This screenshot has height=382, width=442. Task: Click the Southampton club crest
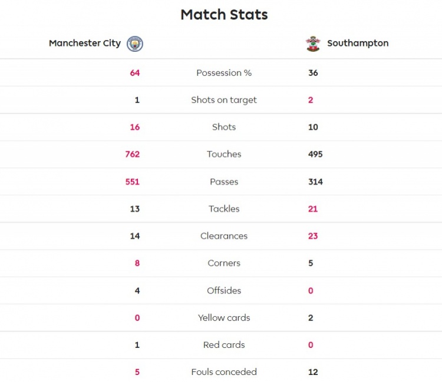(x=313, y=44)
